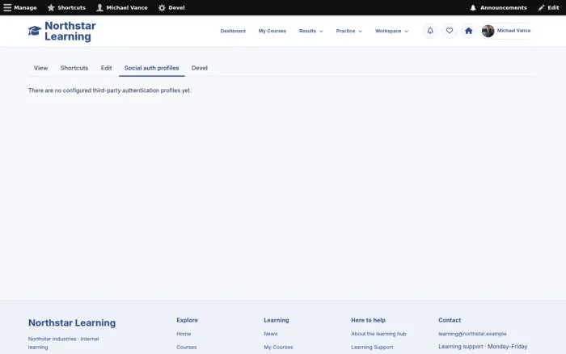
Task: Click the graduation cap logo icon
Action: coord(35,31)
